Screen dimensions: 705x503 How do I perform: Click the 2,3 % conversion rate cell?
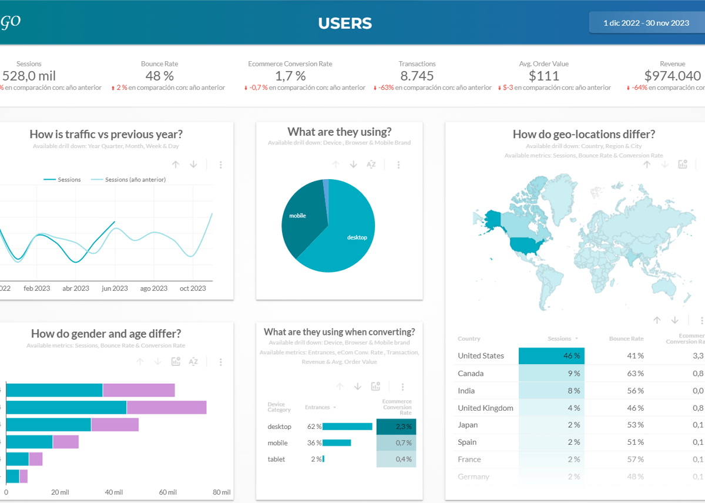(x=397, y=427)
